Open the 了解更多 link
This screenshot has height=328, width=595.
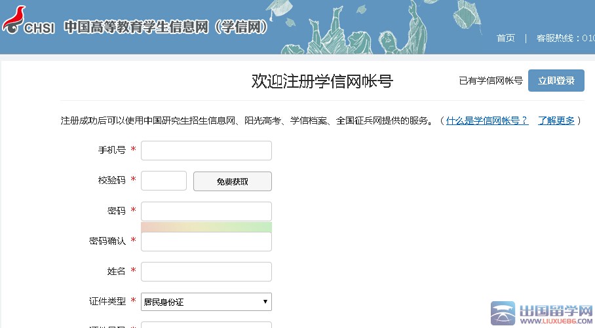point(556,120)
